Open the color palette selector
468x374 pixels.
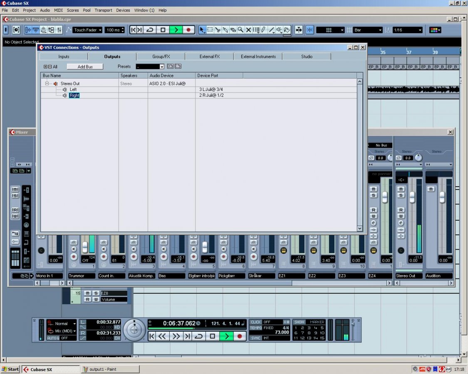pyautogui.click(x=435, y=30)
